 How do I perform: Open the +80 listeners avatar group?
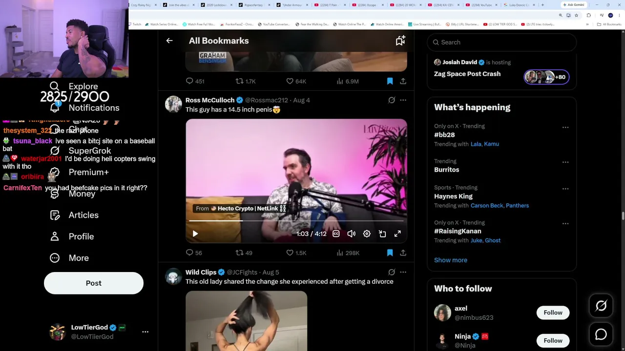coord(546,77)
